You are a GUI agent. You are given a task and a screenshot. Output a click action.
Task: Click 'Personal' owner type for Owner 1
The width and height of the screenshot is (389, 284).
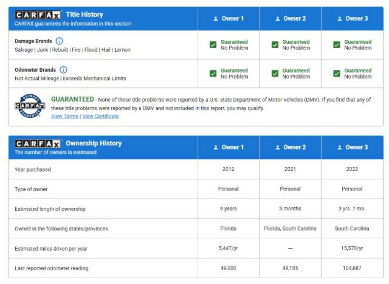228,189
